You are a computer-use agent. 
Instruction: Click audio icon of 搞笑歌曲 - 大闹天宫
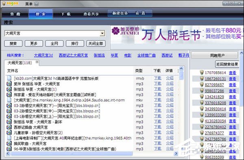point(9,143)
